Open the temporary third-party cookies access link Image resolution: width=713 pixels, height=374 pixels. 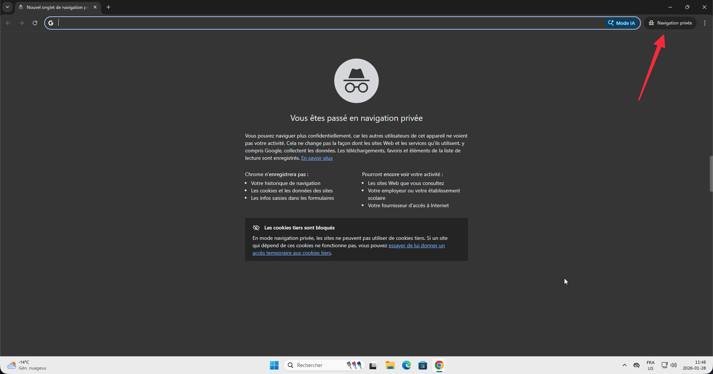[348, 249]
